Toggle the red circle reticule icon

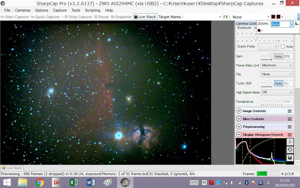(273, 17)
